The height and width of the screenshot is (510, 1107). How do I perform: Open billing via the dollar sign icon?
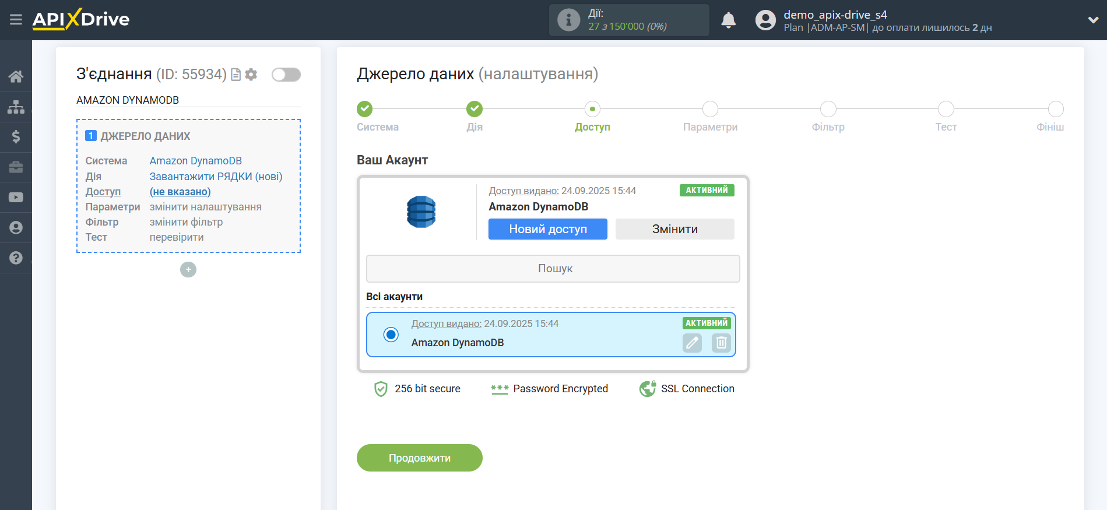coord(16,137)
